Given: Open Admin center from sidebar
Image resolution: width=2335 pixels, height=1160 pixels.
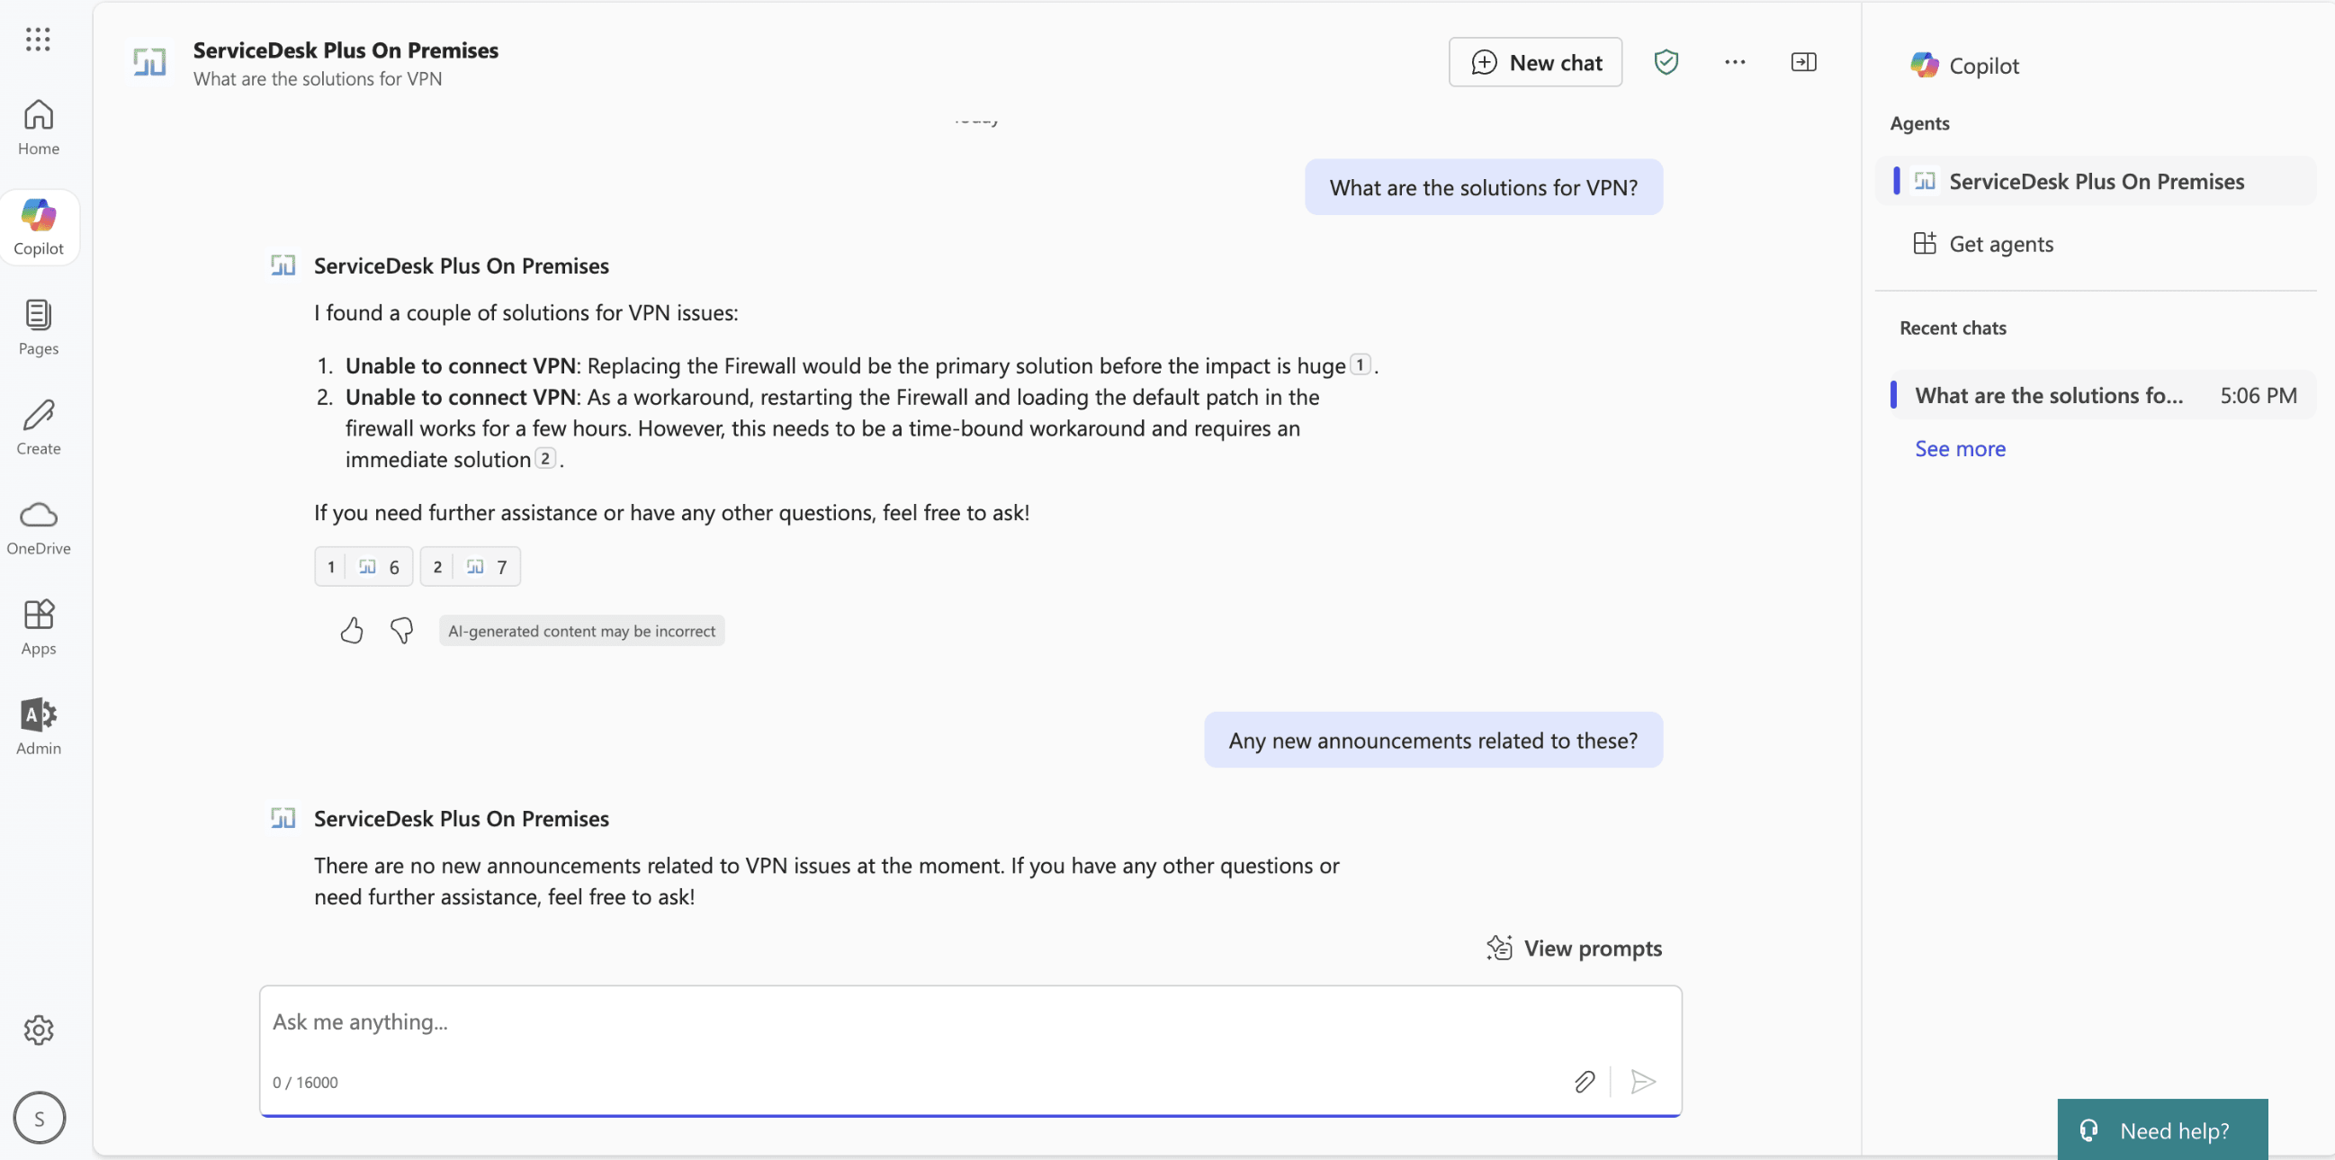Looking at the screenshot, I should [38, 727].
